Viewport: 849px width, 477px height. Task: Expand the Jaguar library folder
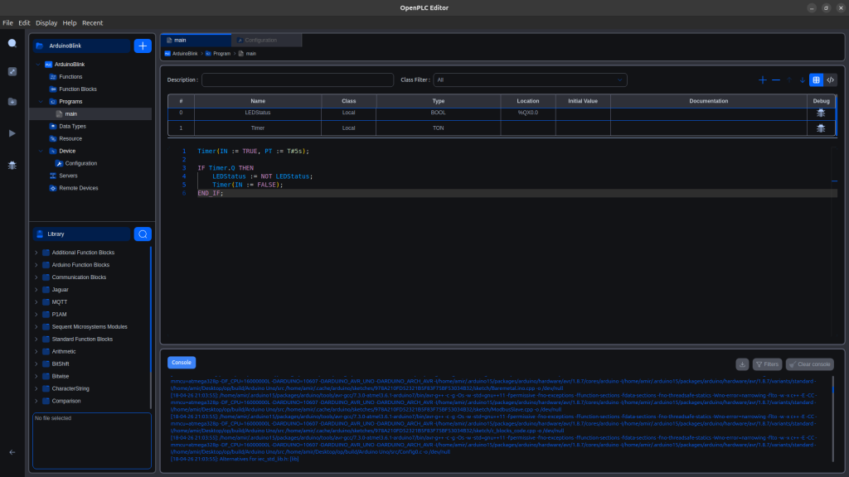coord(36,290)
